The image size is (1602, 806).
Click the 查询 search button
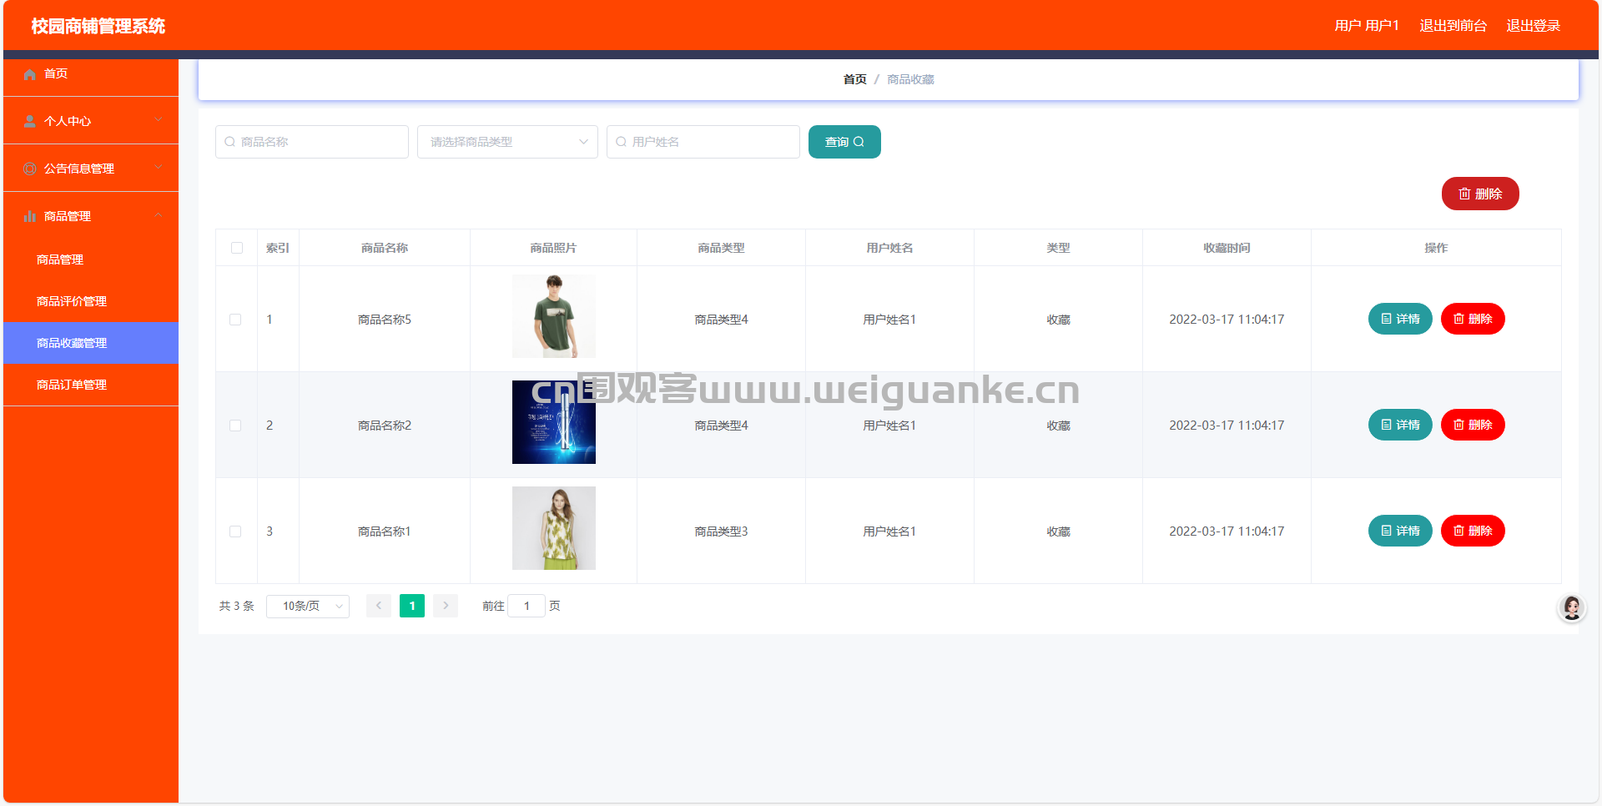pyautogui.click(x=844, y=142)
